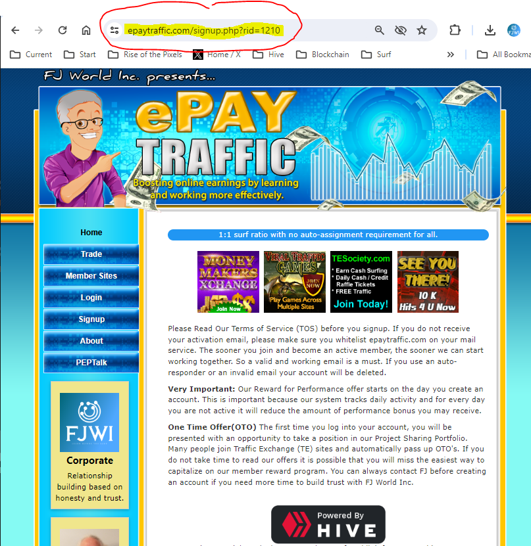Click the Powered By HIVE badge
This screenshot has width=531, height=546.
[328, 524]
